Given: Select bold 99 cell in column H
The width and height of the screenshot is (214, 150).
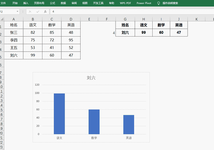Looking at the screenshot, I should [144, 33].
